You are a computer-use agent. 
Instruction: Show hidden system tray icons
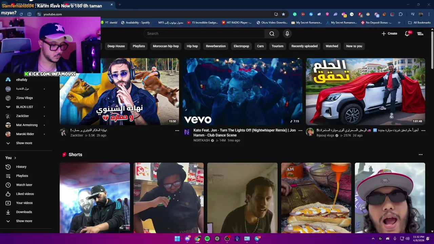pos(373,239)
